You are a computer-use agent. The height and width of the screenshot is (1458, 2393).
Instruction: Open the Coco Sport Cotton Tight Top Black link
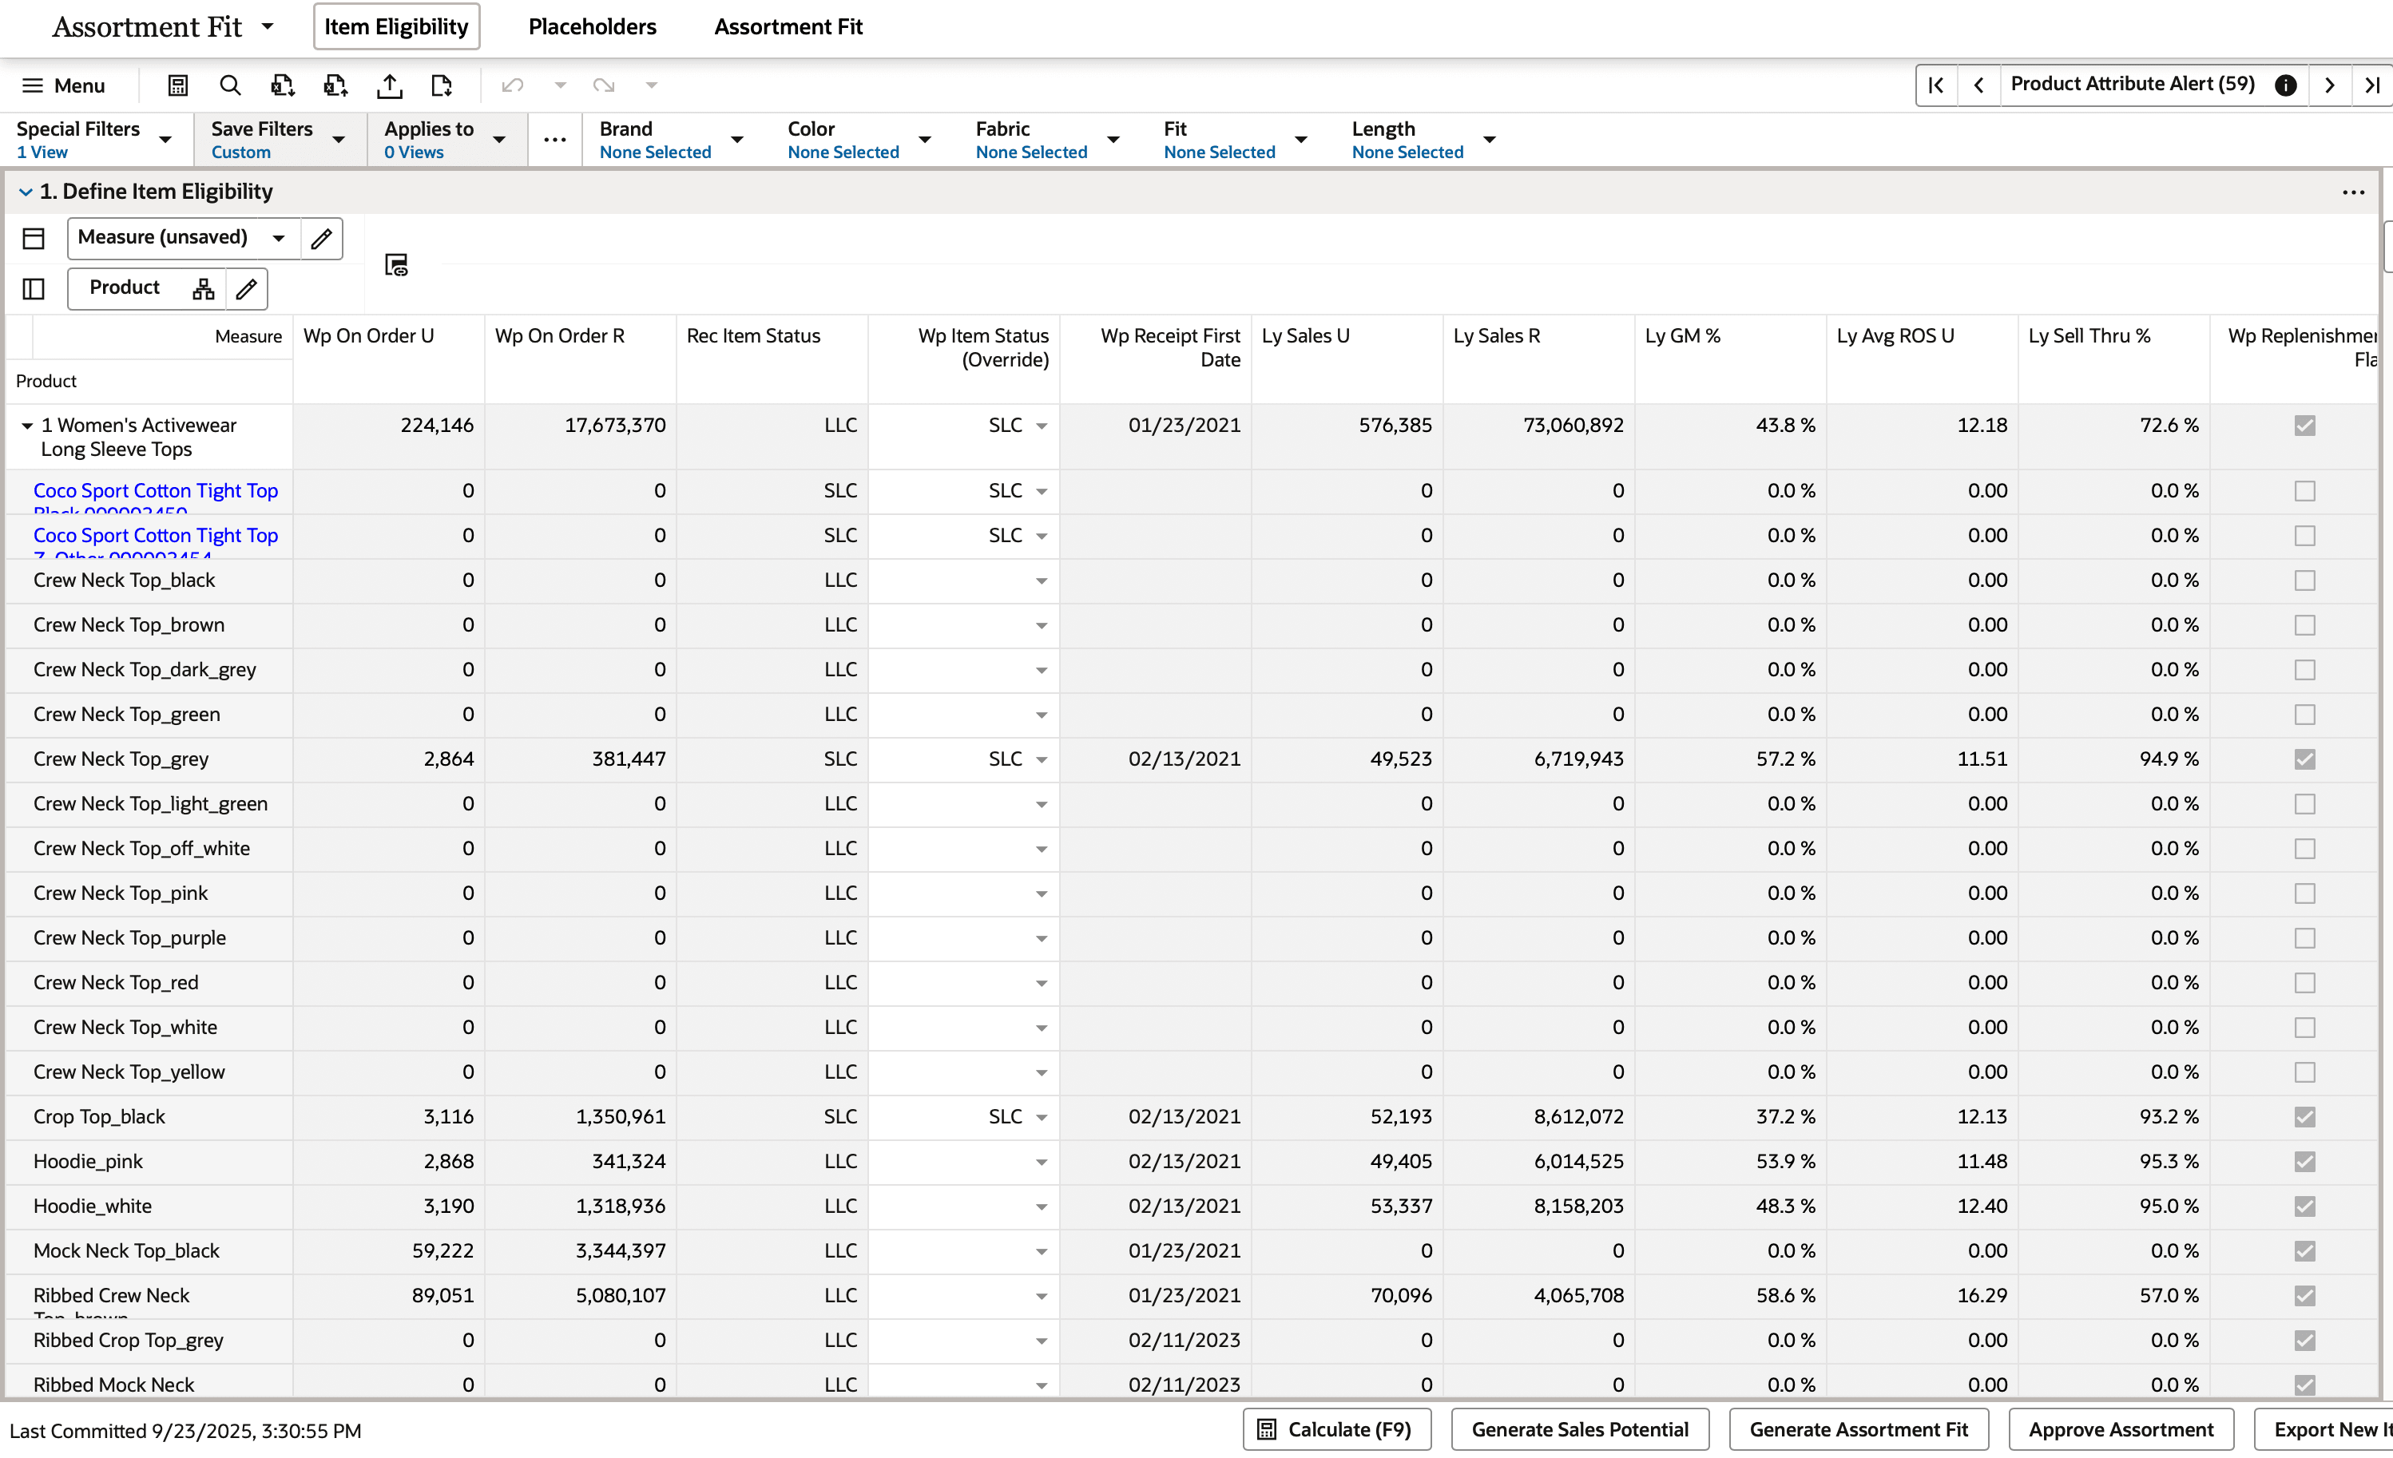[156, 490]
